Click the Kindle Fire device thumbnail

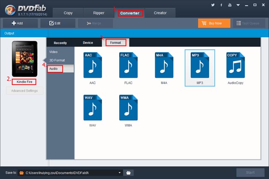(24, 59)
